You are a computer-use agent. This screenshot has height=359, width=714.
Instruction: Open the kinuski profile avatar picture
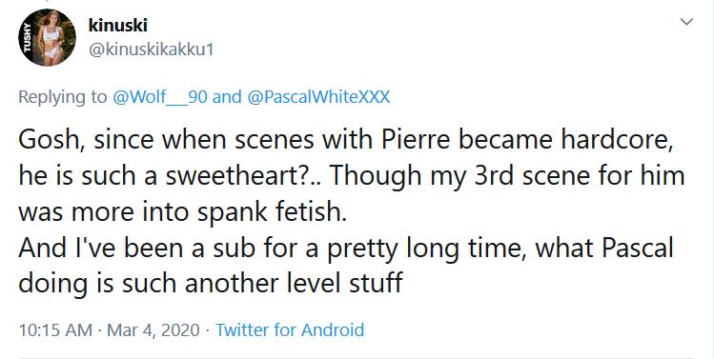coord(47,37)
